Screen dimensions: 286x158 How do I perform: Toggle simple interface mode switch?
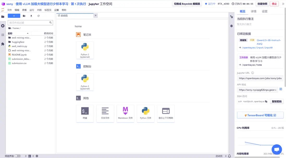[x=18, y=156]
